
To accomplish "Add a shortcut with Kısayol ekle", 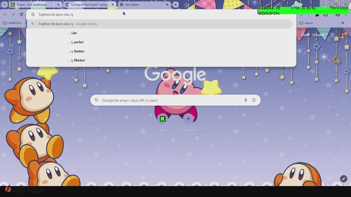I will click(x=188, y=122).
